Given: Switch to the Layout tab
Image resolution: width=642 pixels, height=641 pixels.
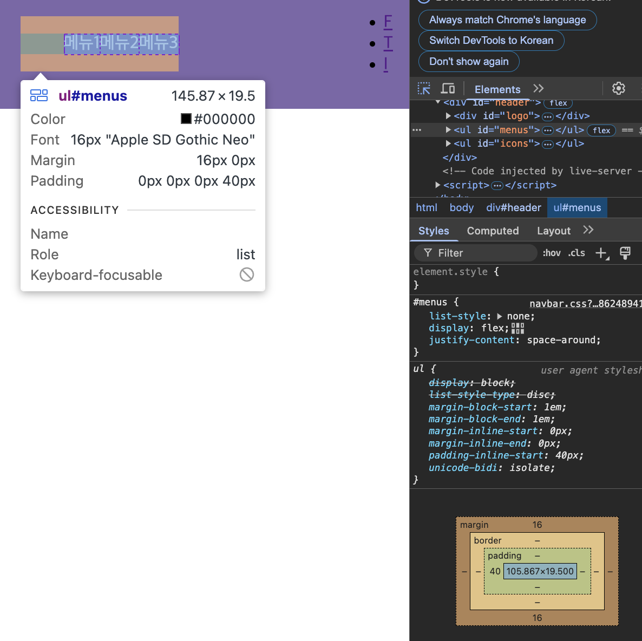Looking at the screenshot, I should (x=554, y=231).
